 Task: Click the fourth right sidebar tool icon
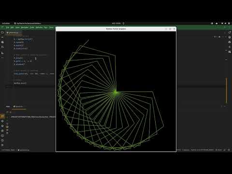pos(230,47)
